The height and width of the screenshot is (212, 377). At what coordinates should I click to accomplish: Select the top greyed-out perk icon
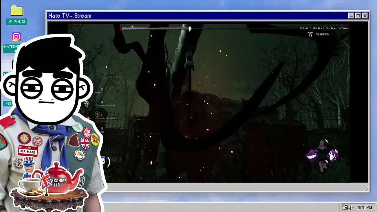(x=323, y=145)
